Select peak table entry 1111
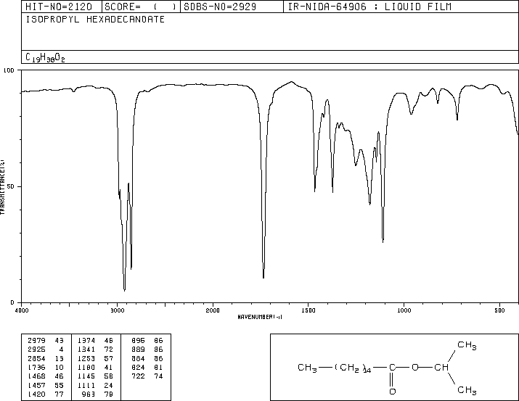 (86, 386)
